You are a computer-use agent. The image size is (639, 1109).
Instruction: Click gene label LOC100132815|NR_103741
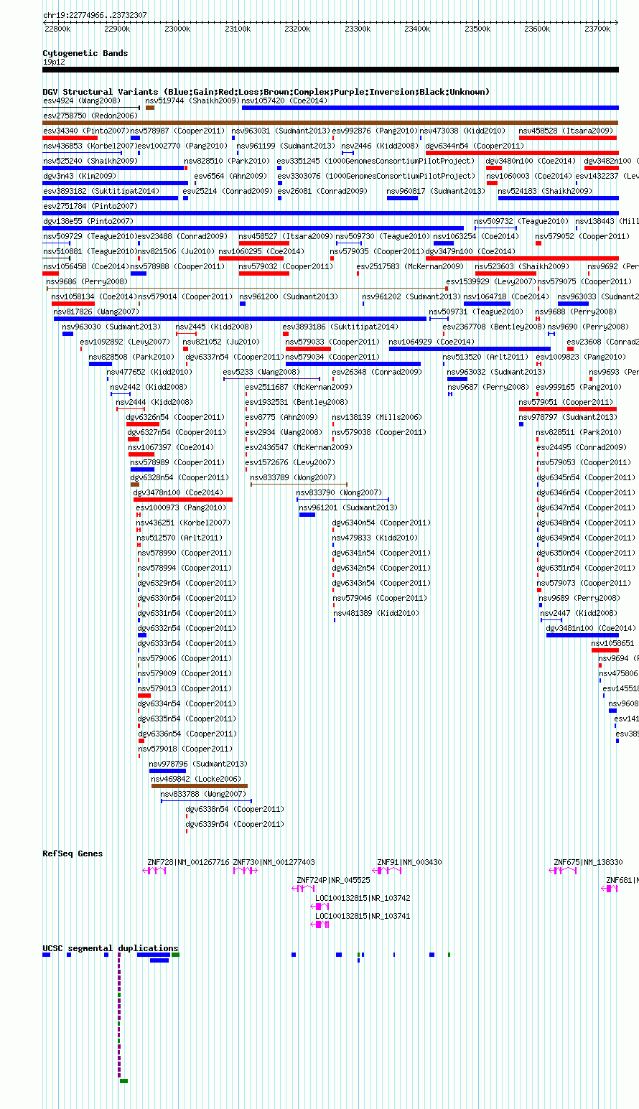click(363, 916)
